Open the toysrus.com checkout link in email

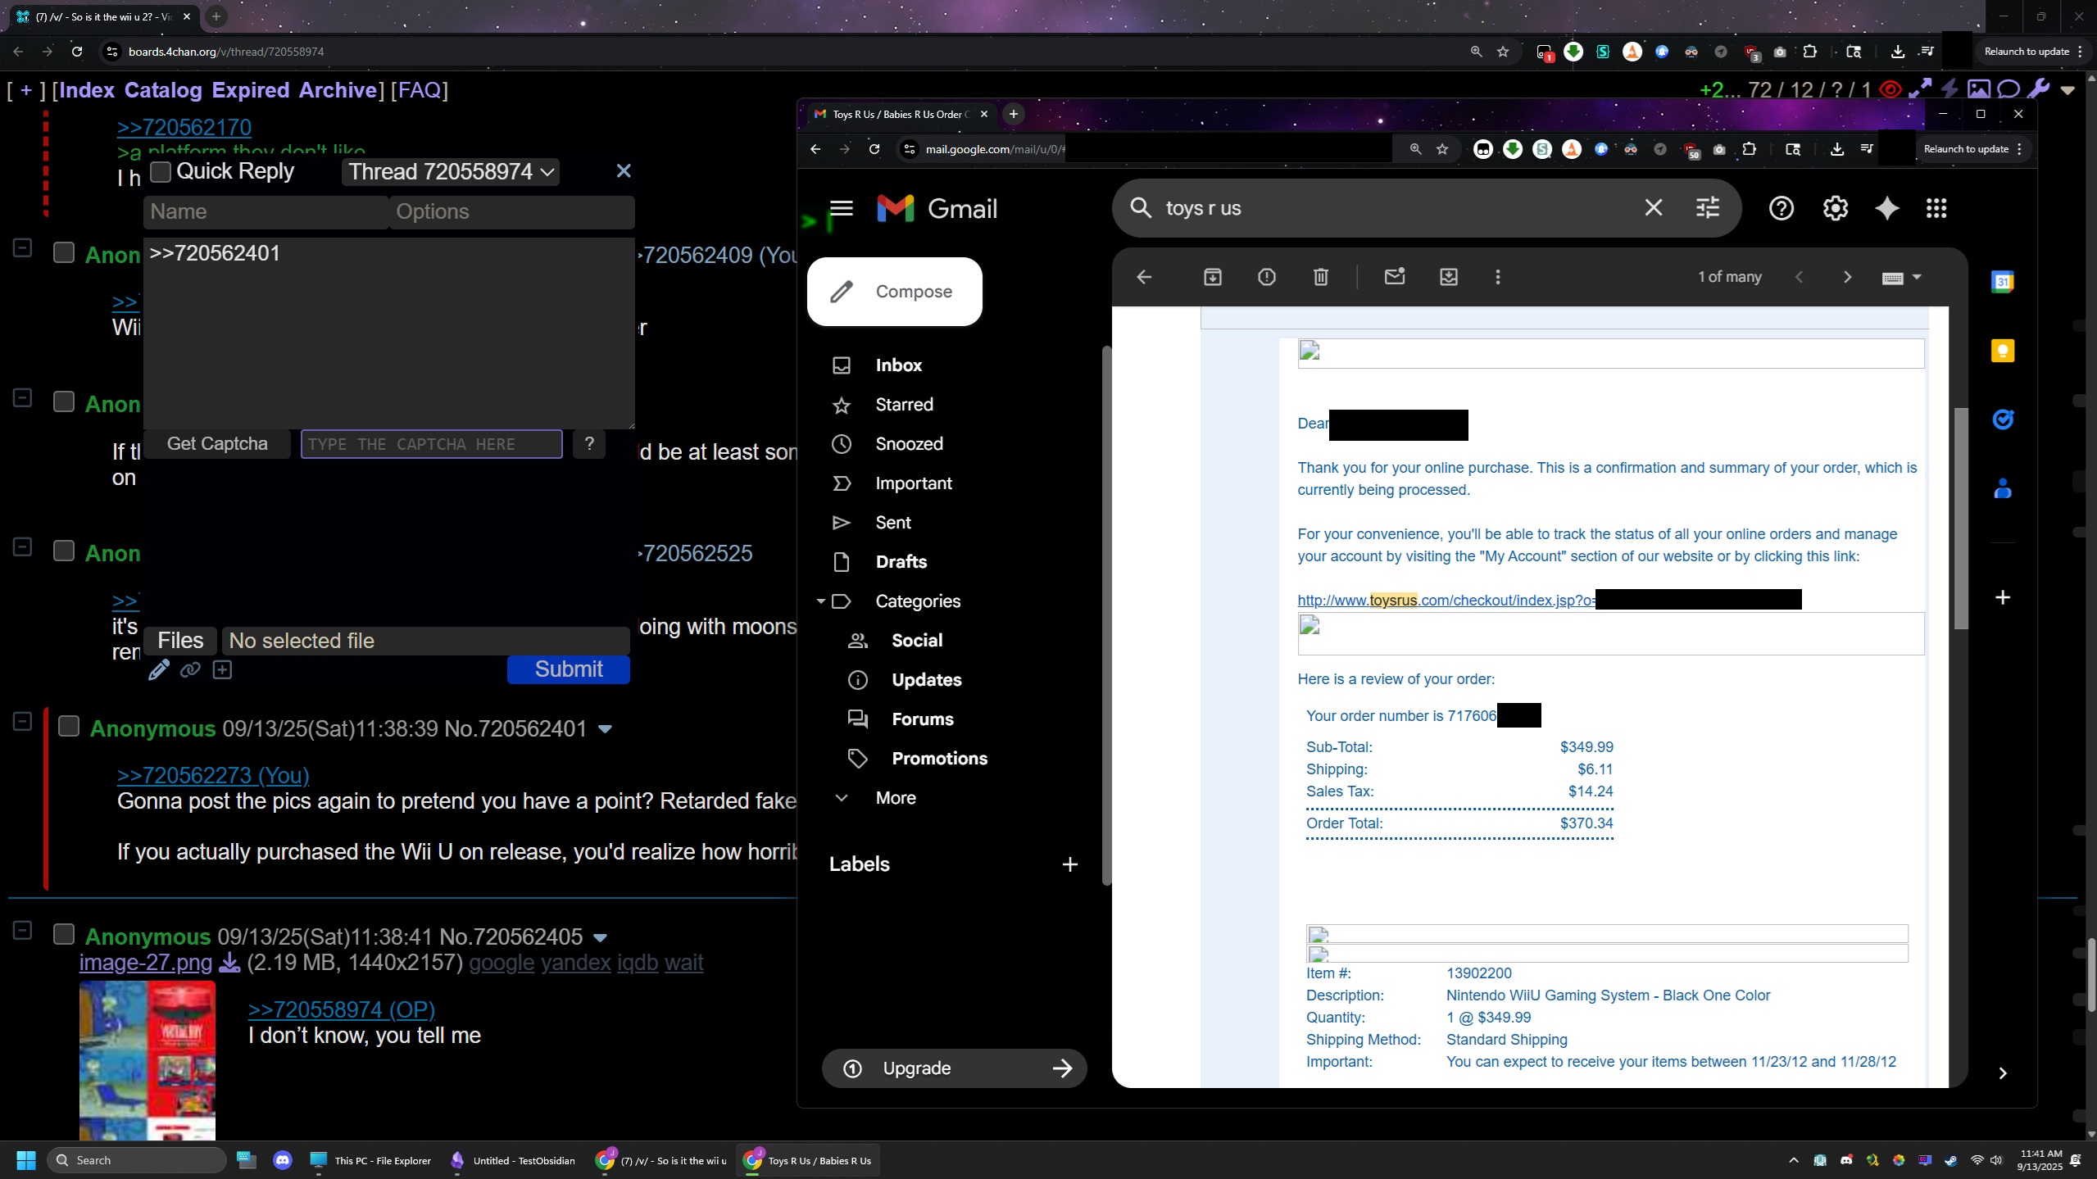[x=1446, y=601]
